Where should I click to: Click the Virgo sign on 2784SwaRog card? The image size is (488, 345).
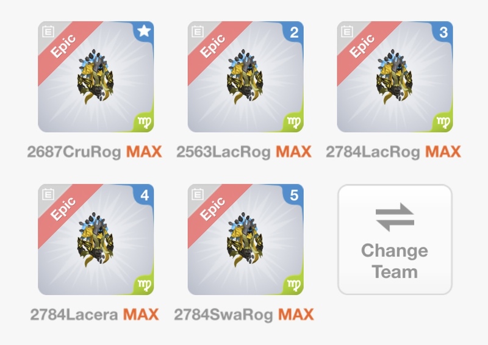pyautogui.click(x=294, y=285)
